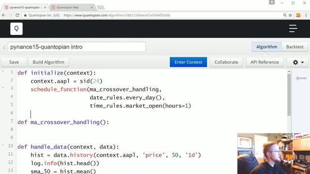Click 'handle_data' function name on line 10

coord(48,147)
